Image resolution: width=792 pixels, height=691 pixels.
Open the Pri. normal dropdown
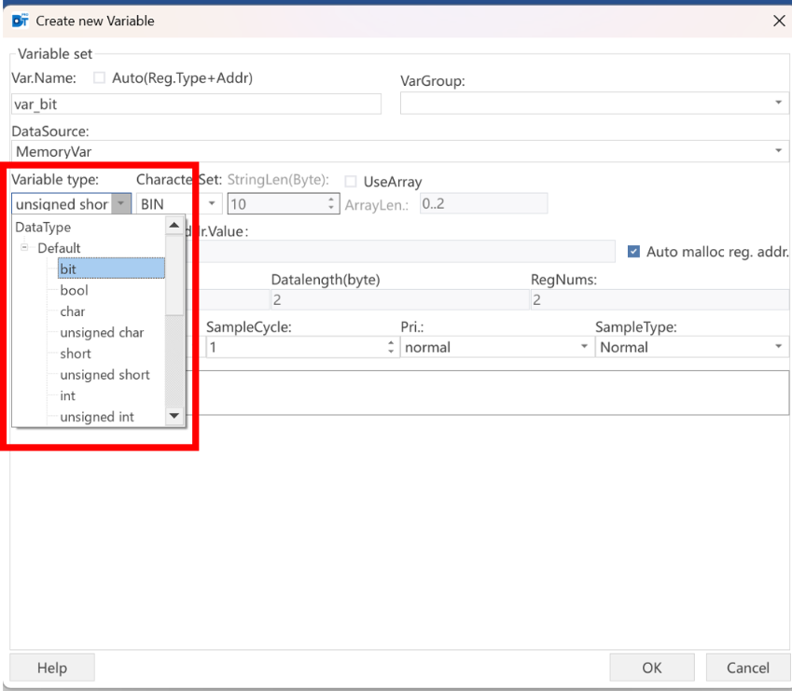[x=584, y=347]
